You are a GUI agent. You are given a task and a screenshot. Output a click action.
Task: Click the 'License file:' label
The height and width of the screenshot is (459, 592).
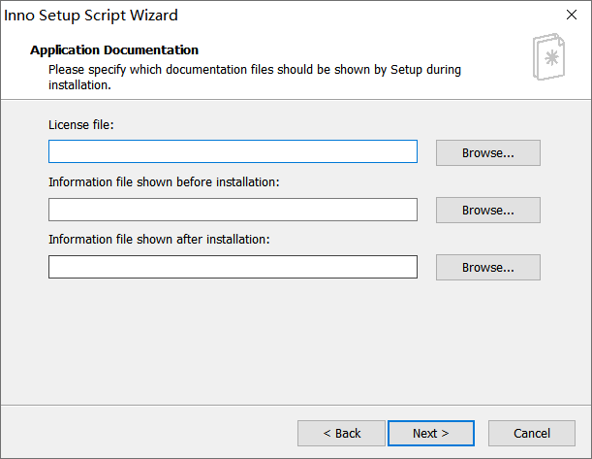[81, 125]
